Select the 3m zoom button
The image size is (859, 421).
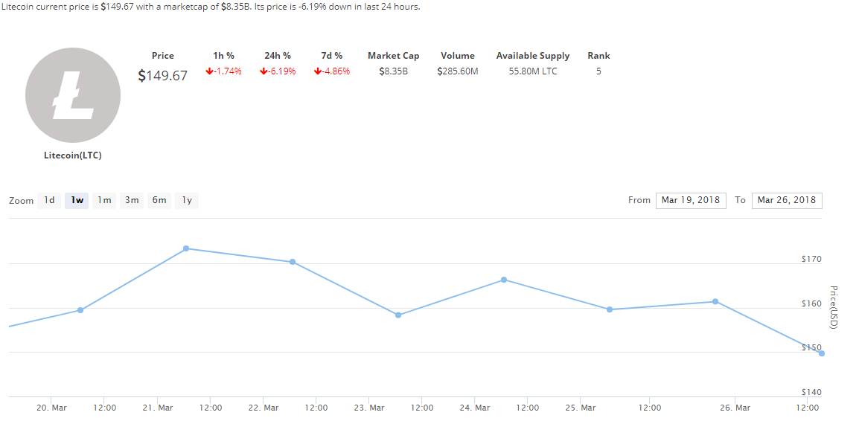click(132, 200)
